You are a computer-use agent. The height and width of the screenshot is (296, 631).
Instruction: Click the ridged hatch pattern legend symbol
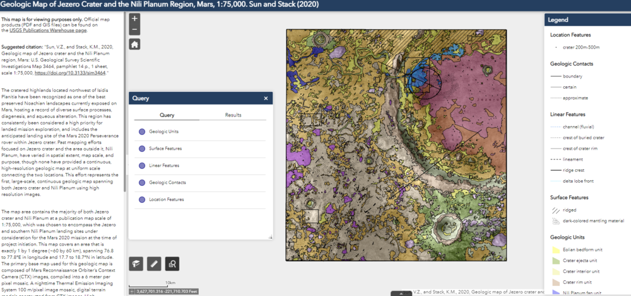(556, 210)
